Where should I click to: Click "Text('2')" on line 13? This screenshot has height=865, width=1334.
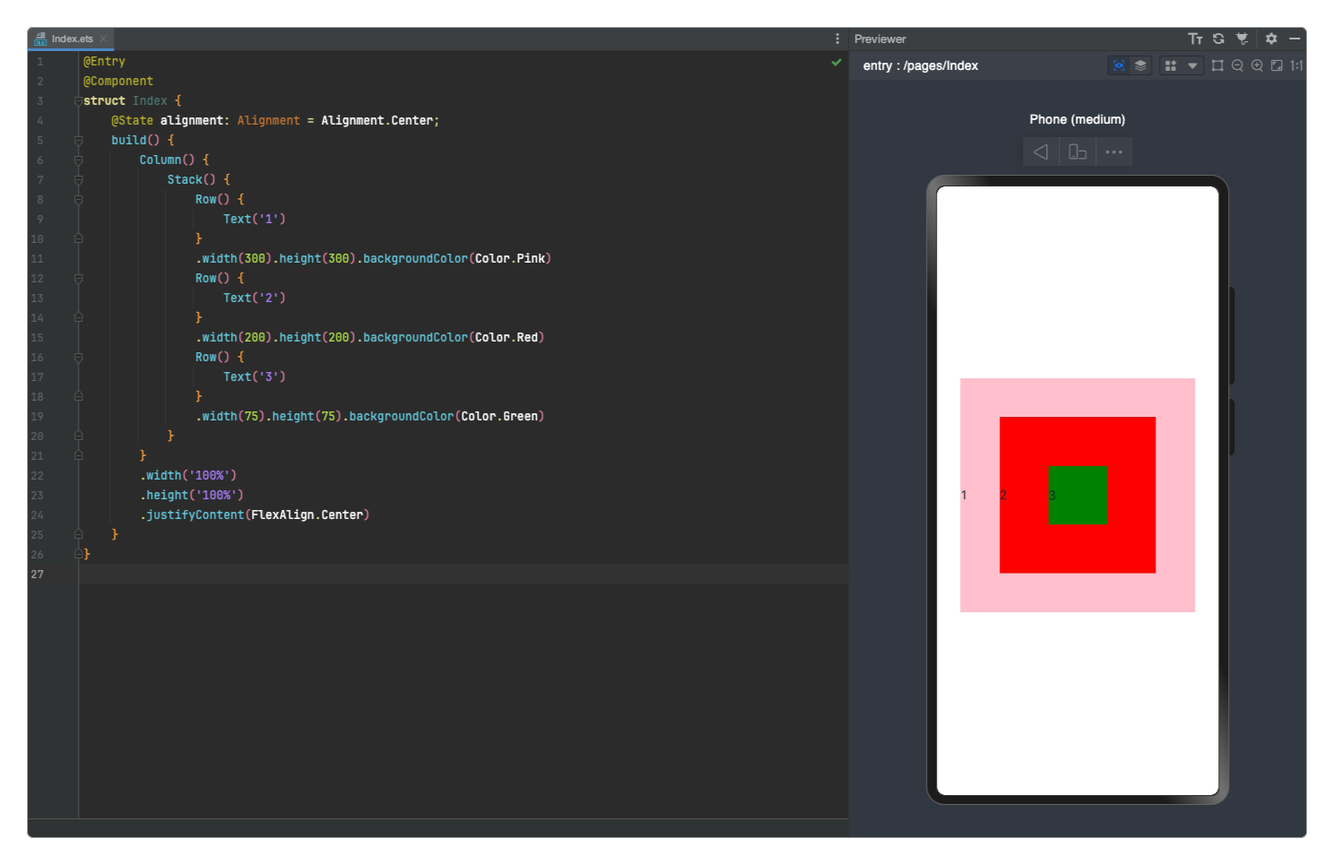coord(255,298)
